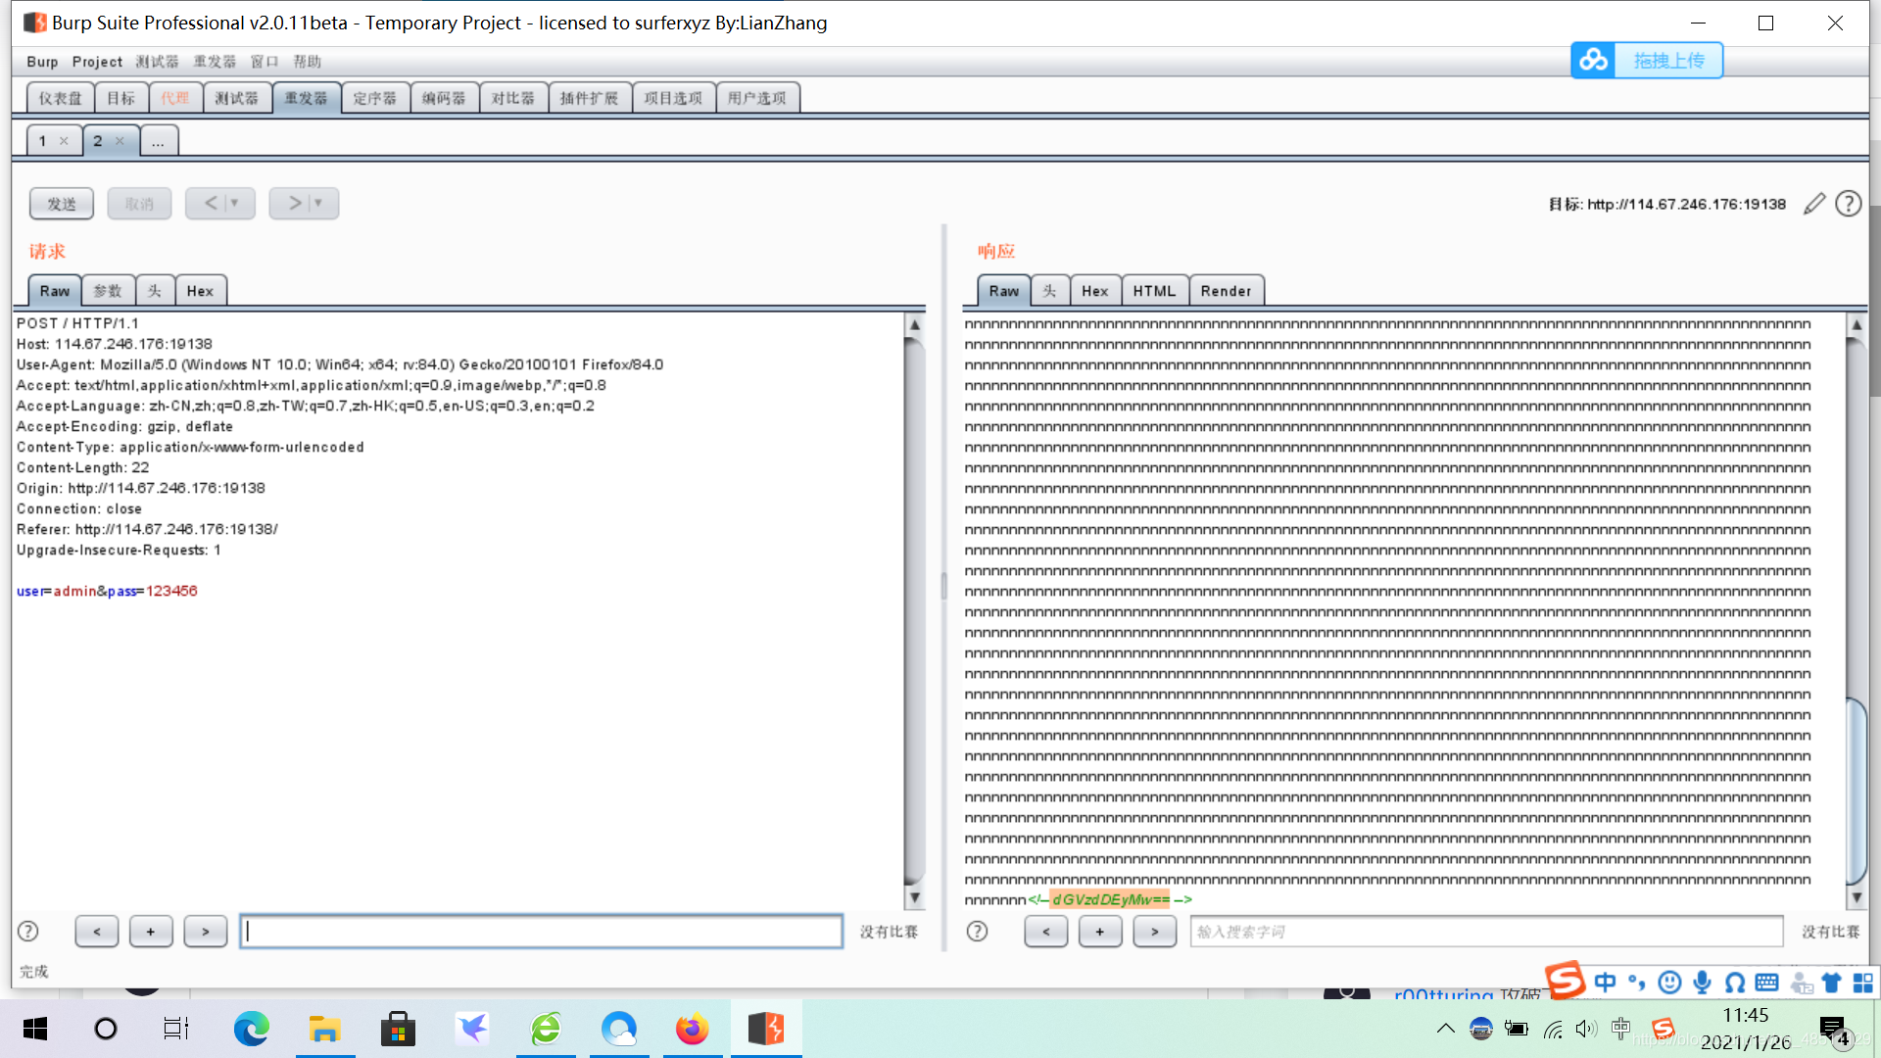The width and height of the screenshot is (1881, 1058).
Task: Close Repeater tab 1
Action: point(64,141)
